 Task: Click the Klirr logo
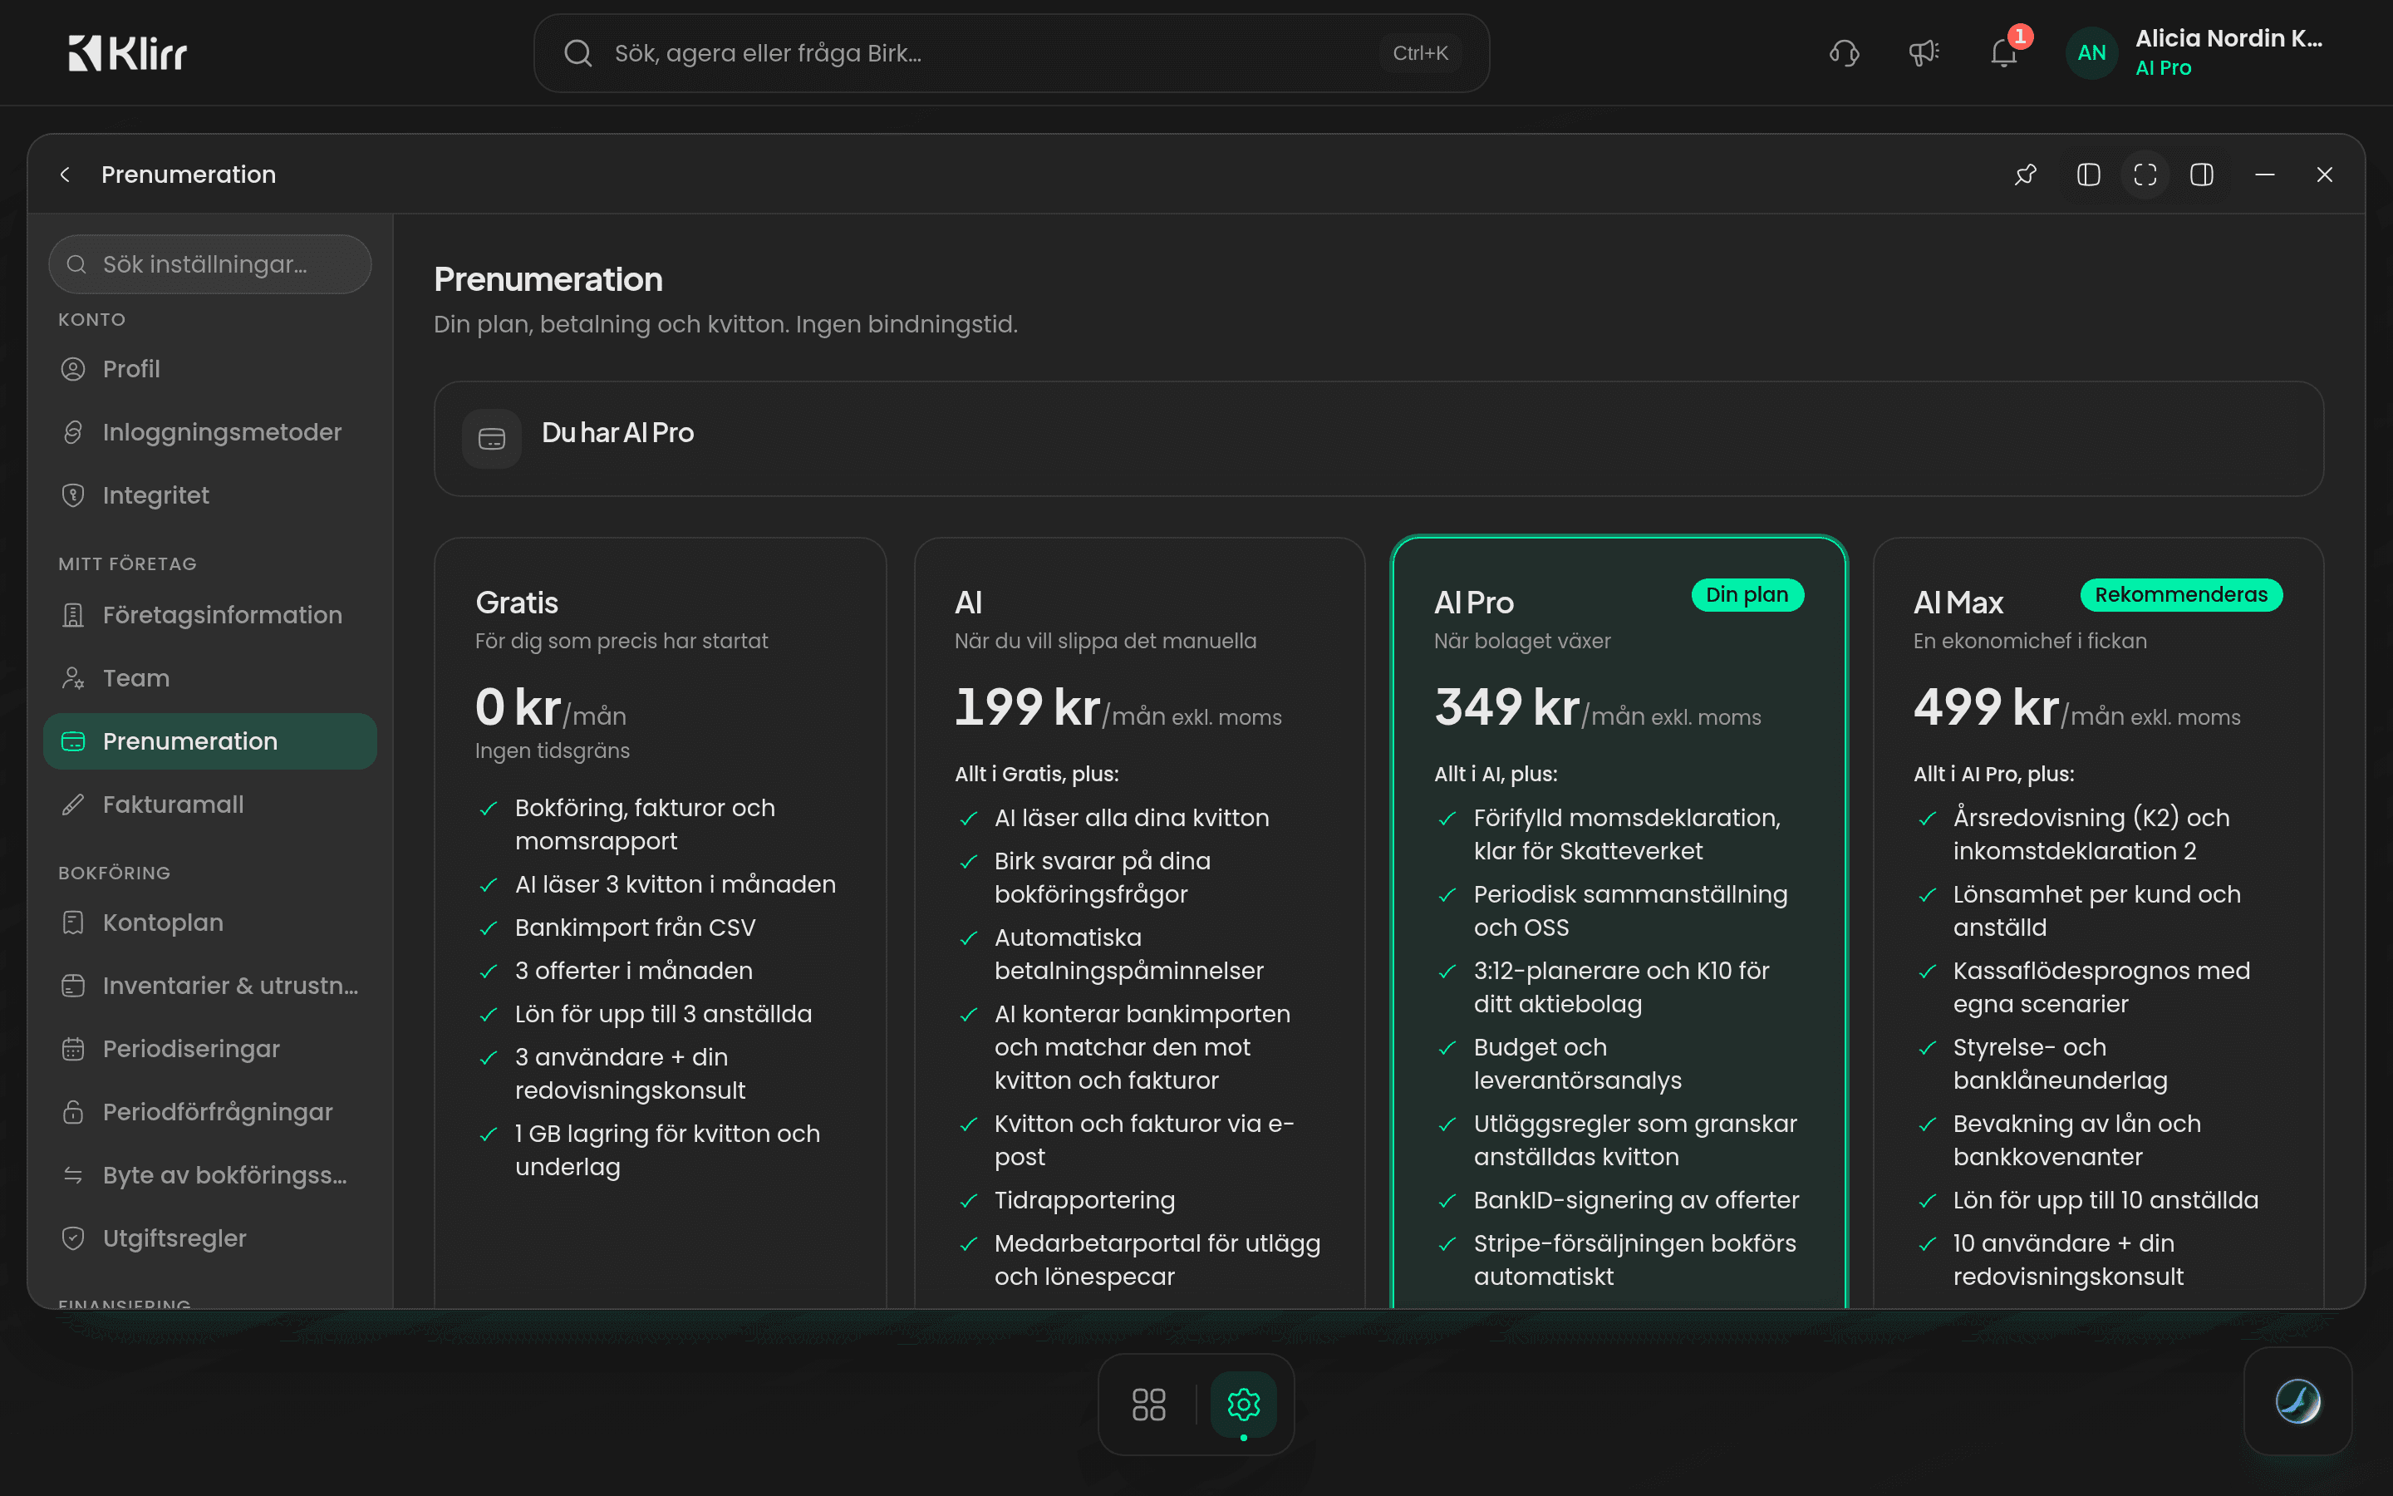click(126, 52)
